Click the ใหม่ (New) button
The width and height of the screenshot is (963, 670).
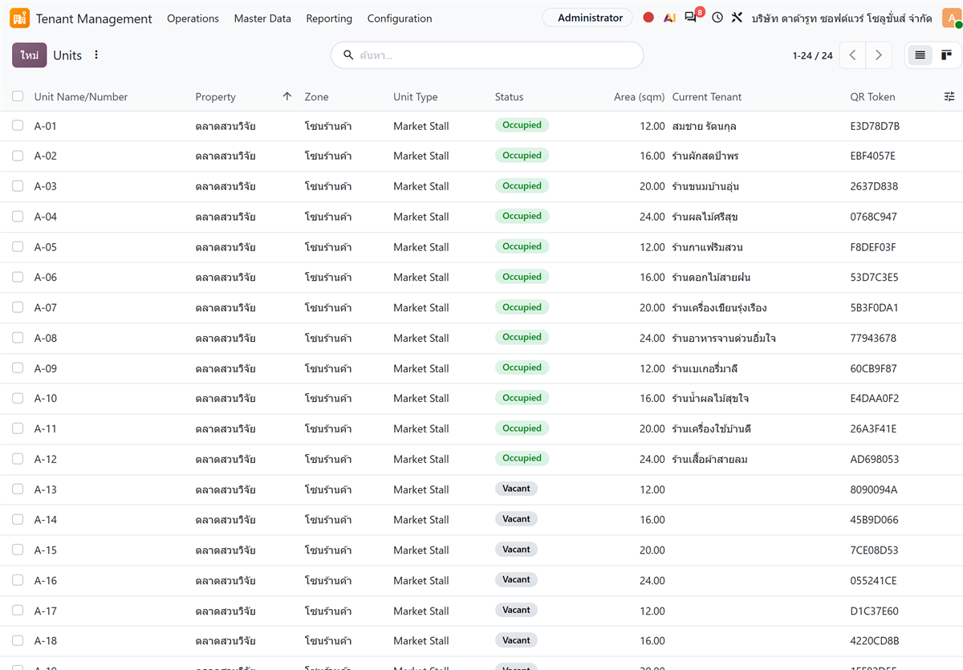pos(30,55)
